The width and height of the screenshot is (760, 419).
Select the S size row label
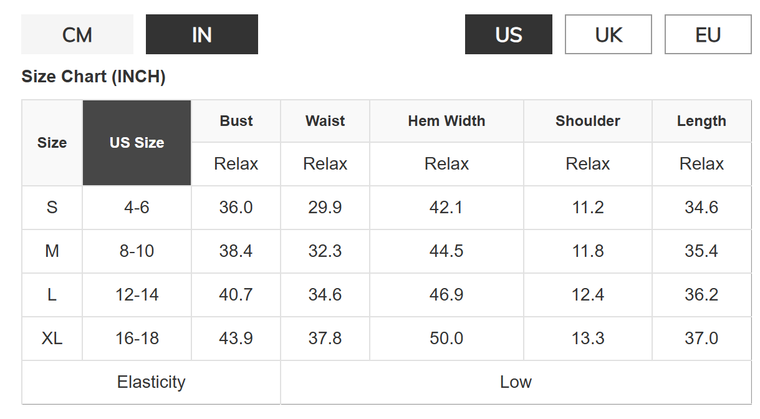52,208
